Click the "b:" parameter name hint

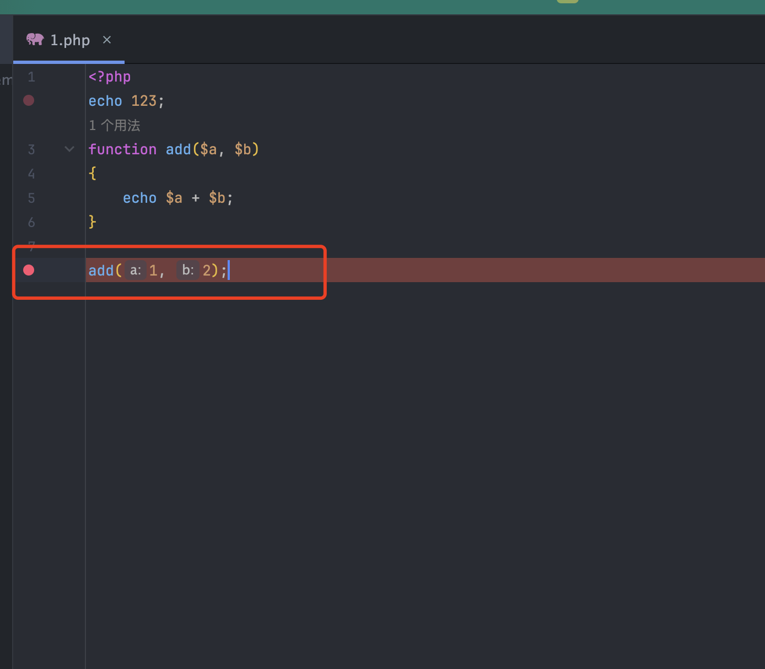(x=187, y=271)
